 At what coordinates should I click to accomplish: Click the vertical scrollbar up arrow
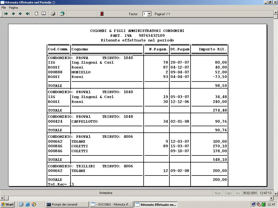(x=276, y=12)
